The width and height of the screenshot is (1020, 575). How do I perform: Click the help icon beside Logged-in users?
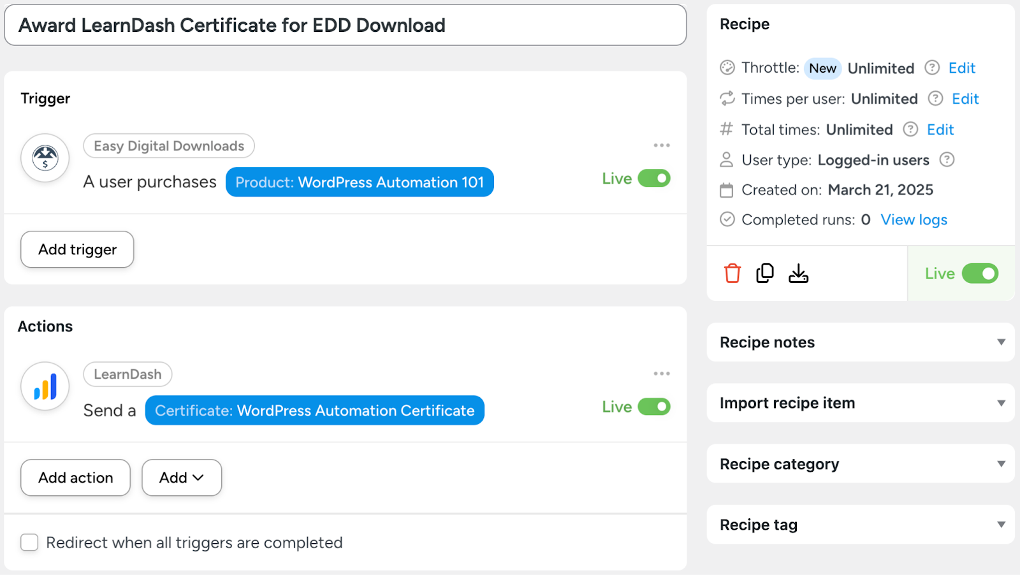click(x=947, y=159)
